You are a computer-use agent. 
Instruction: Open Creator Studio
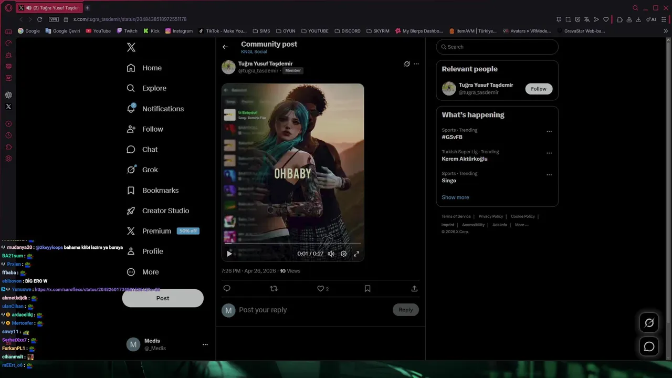pyautogui.click(x=158, y=211)
